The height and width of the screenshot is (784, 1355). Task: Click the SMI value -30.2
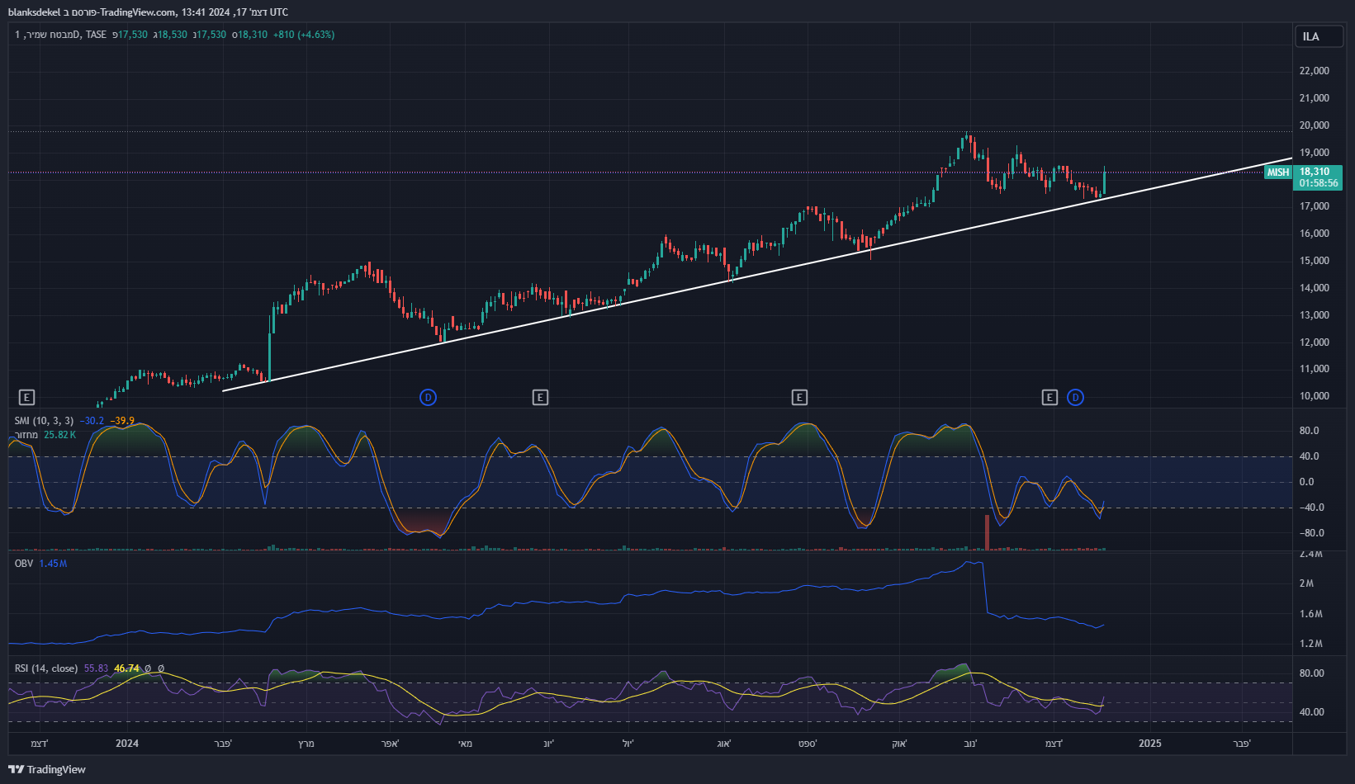(x=92, y=421)
